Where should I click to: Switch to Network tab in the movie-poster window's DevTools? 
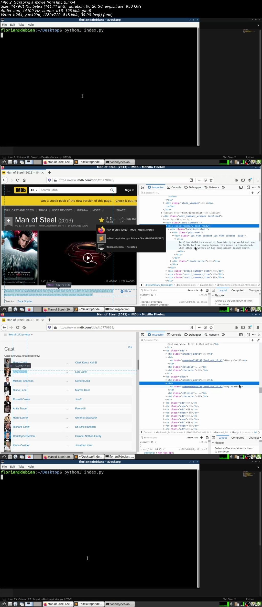212,187
